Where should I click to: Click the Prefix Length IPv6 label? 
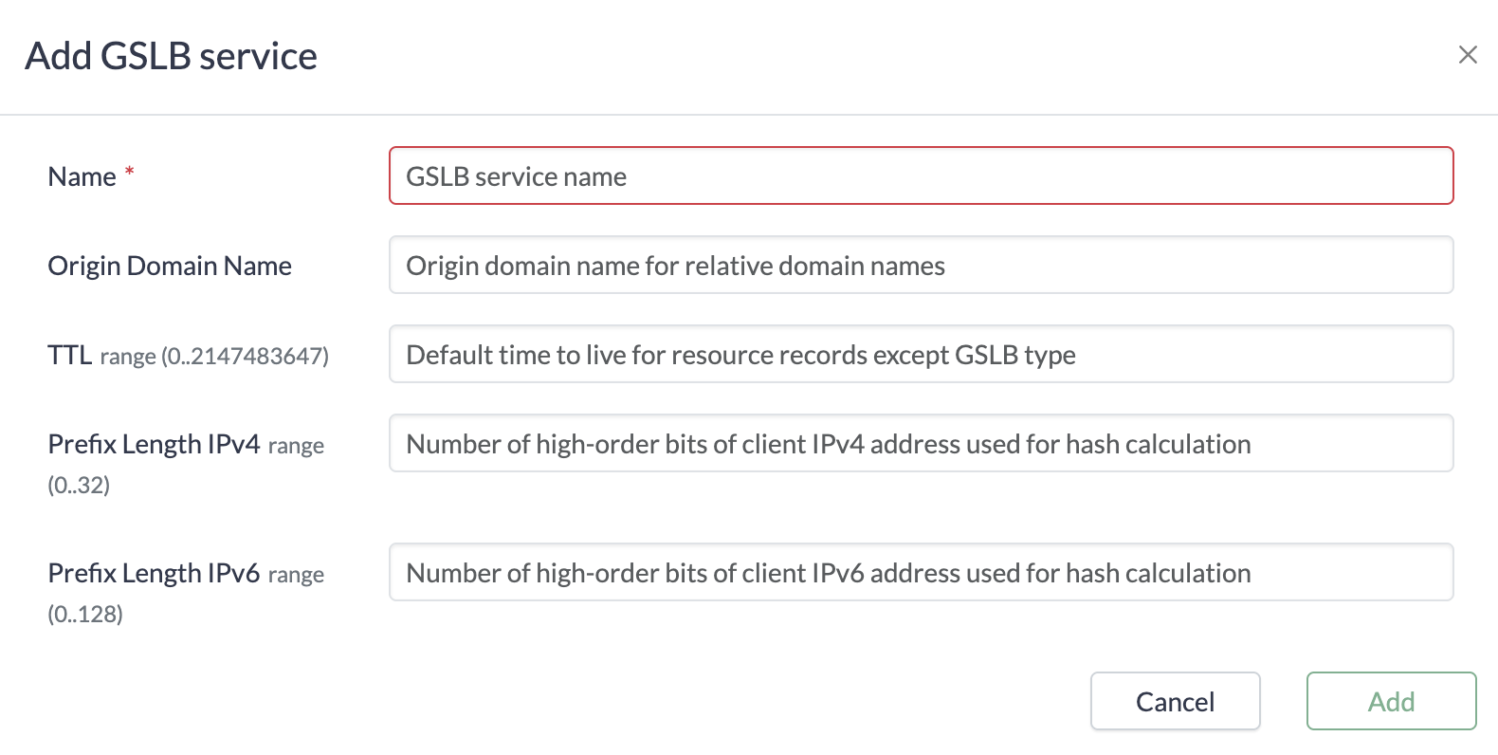[x=153, y=572]
